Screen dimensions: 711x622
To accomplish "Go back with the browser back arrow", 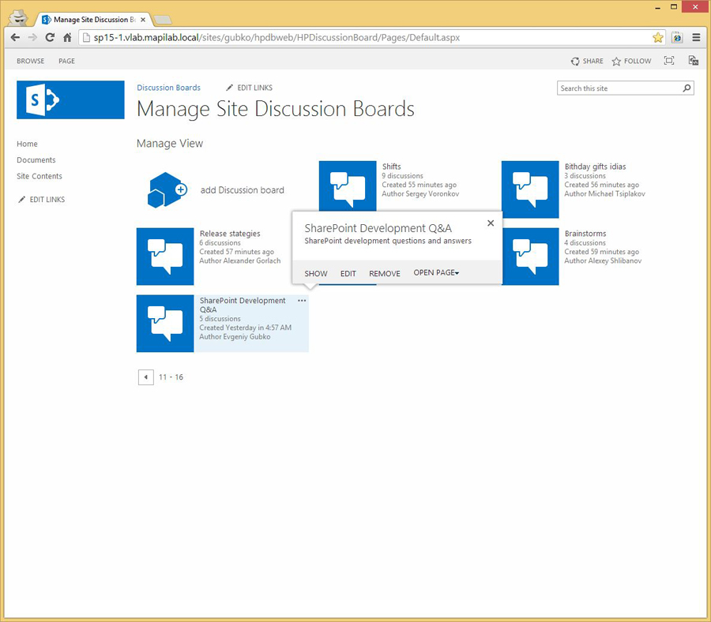I will coord(15,38).
